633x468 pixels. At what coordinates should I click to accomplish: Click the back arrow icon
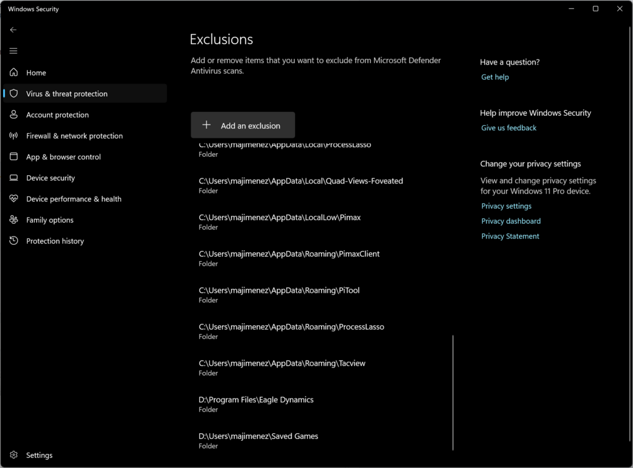pos(13,30)
